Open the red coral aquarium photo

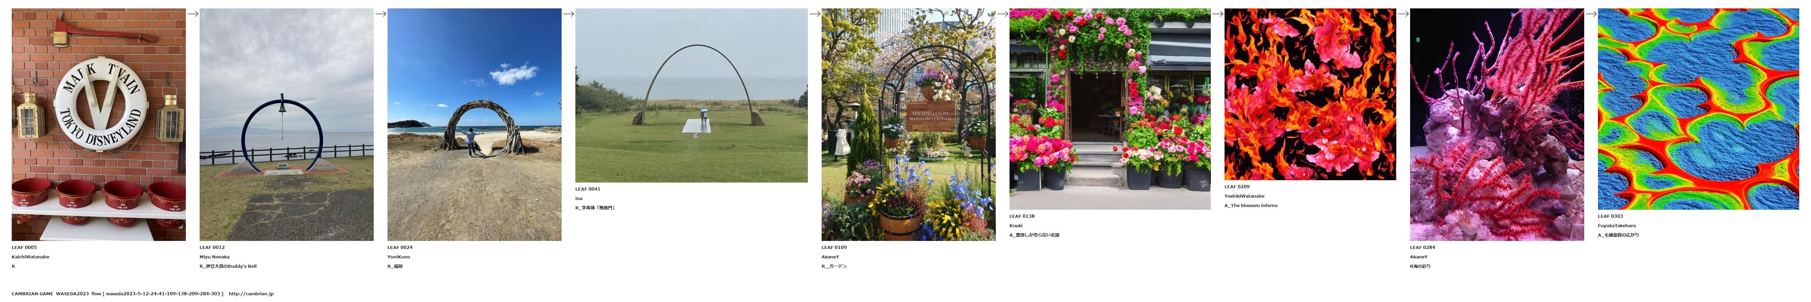point(1497,124)
